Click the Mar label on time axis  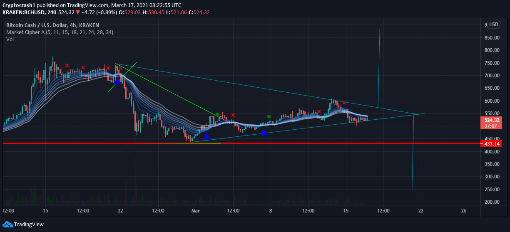(x=196, y=211)
